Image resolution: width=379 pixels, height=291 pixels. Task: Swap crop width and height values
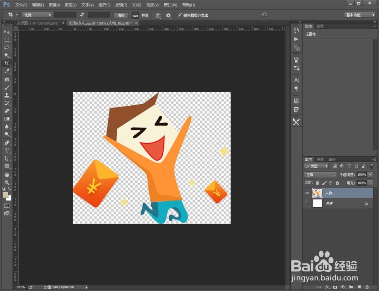coord(82,15)
